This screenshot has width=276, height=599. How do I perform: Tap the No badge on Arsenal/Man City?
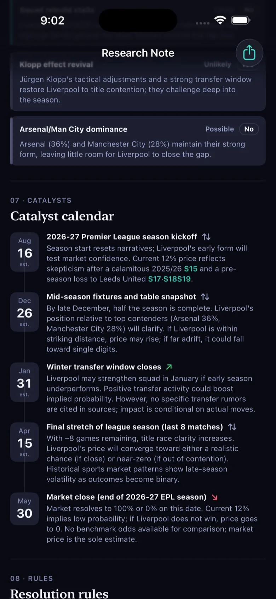pyautogui.click(x=249, y=129)
